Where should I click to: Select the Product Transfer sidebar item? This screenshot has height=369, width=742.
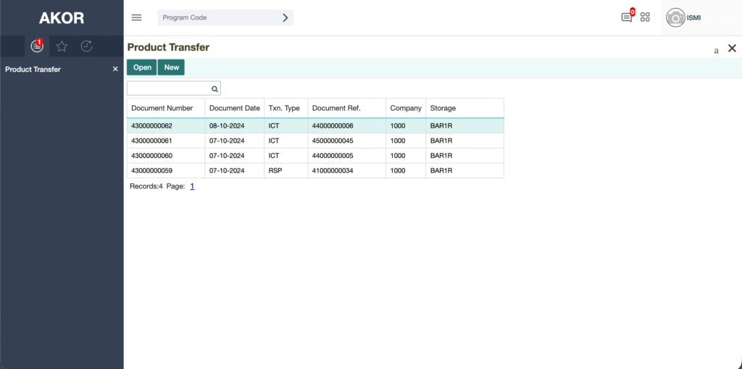tap(33, 70)
